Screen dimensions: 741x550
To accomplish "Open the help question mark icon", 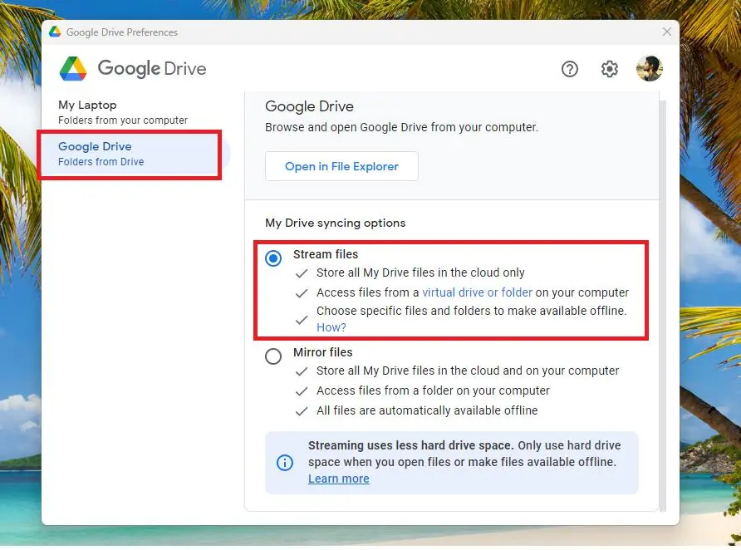I will tap(569, 69).
